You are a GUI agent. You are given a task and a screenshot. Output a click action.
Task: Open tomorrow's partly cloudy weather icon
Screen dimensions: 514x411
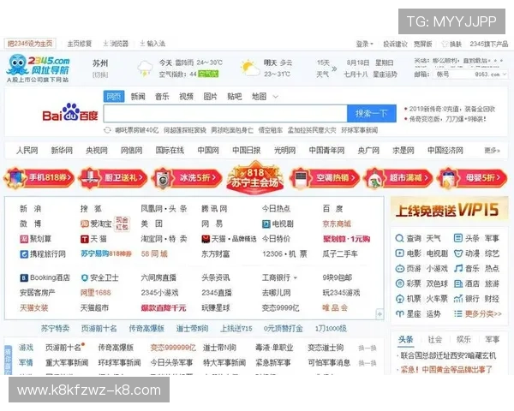pos(250,68)
